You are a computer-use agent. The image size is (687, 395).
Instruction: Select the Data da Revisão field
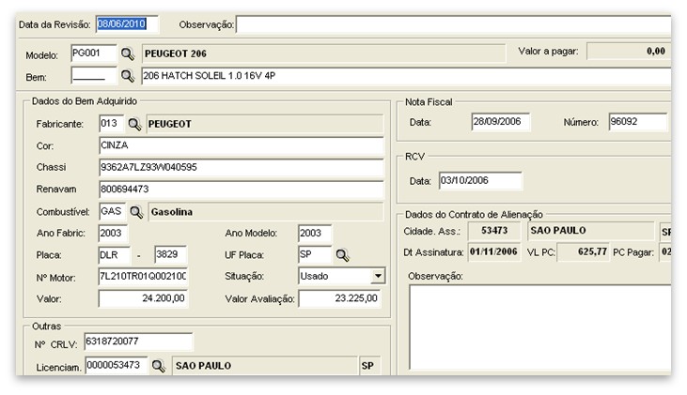(126, 24)
